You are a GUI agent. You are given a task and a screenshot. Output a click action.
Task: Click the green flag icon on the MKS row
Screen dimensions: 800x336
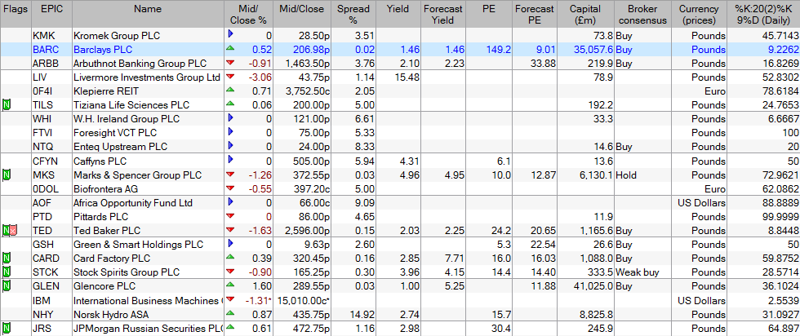[7, 175]
